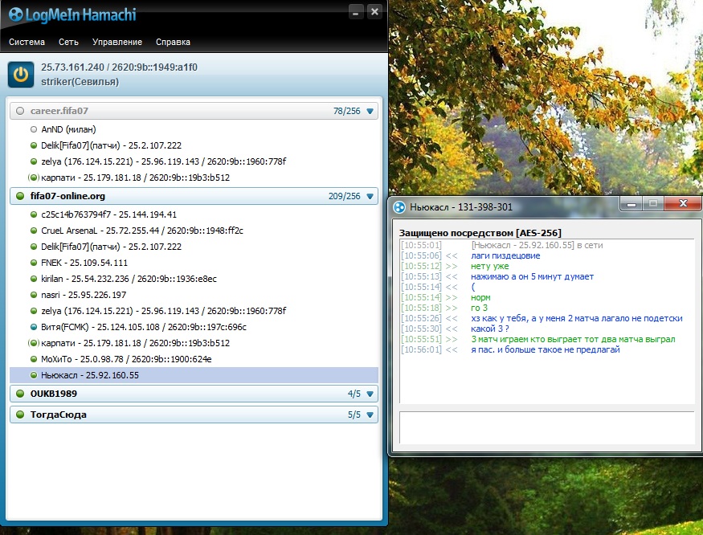
Task: Click chat message 'го 3'
Action: coord(480,308)
